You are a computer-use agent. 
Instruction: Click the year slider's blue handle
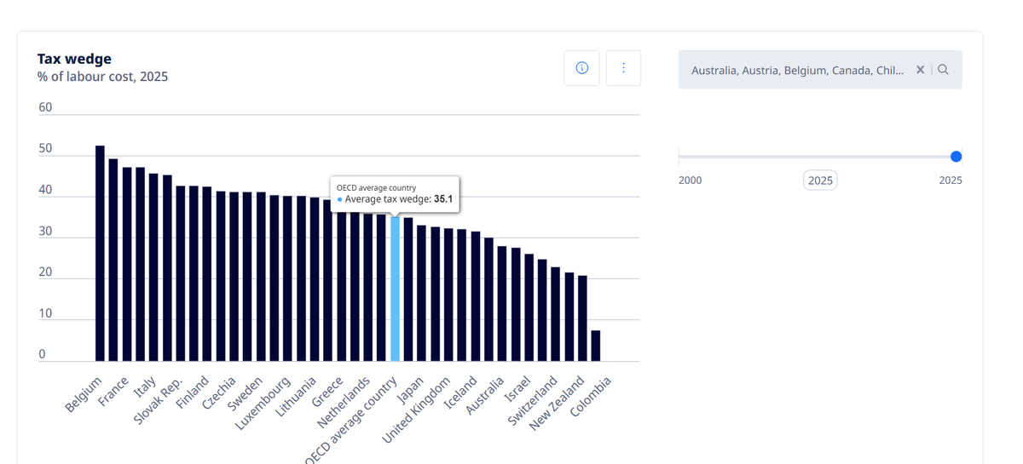point(956,157)
